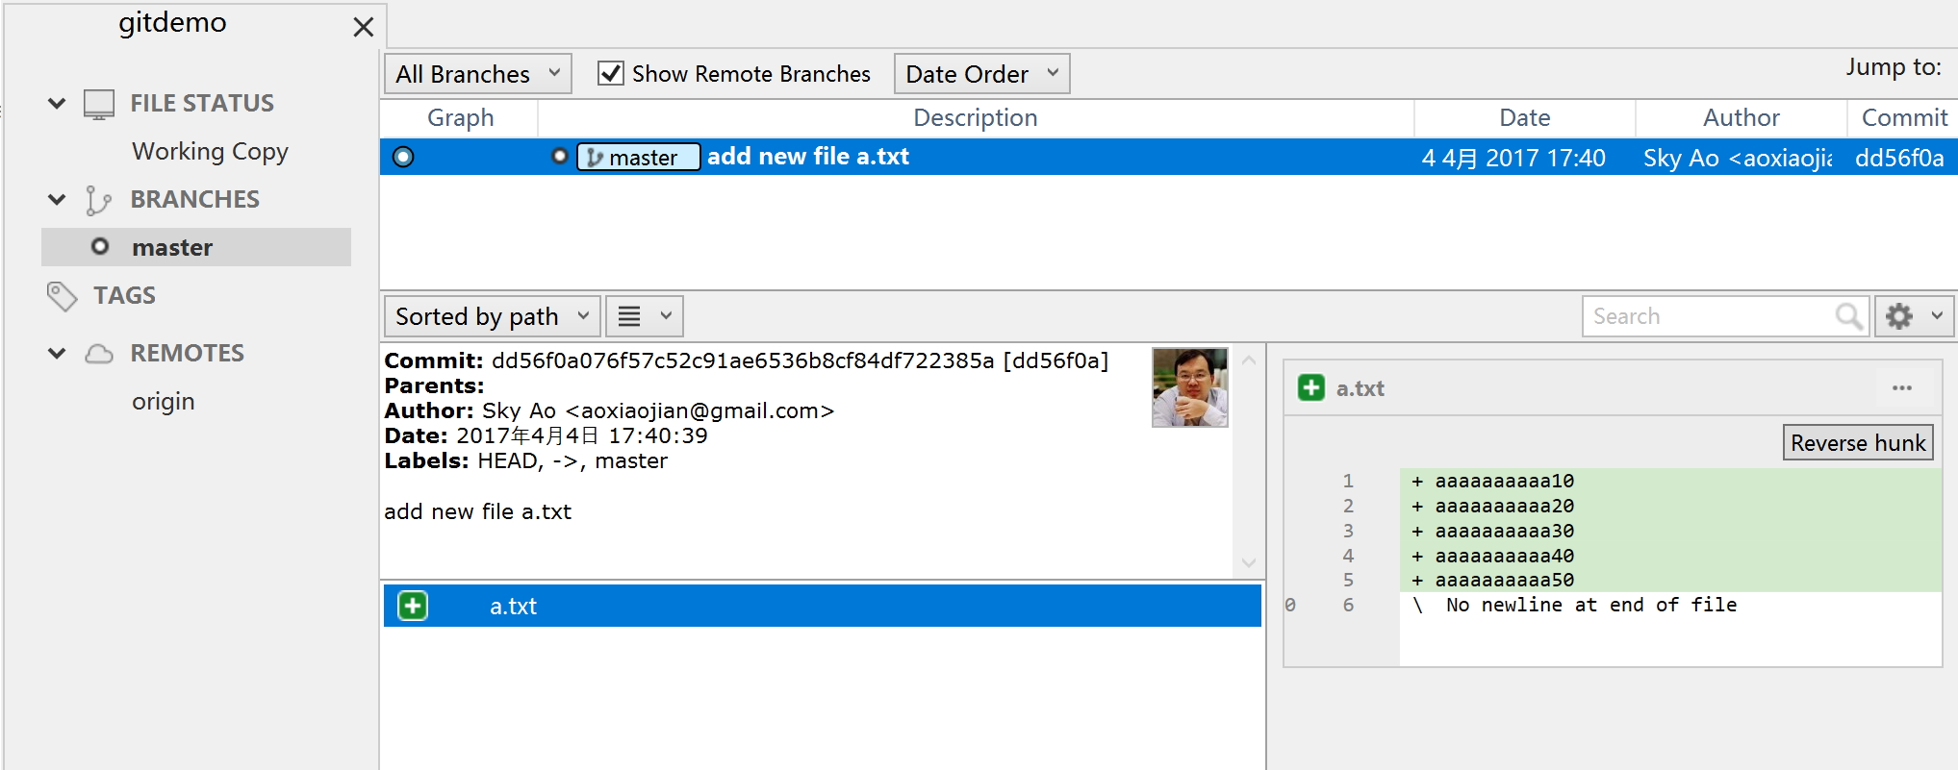Click the FILE STATUS monitor icon
The height and width of the screenshot is (770, 1958).
98,104
